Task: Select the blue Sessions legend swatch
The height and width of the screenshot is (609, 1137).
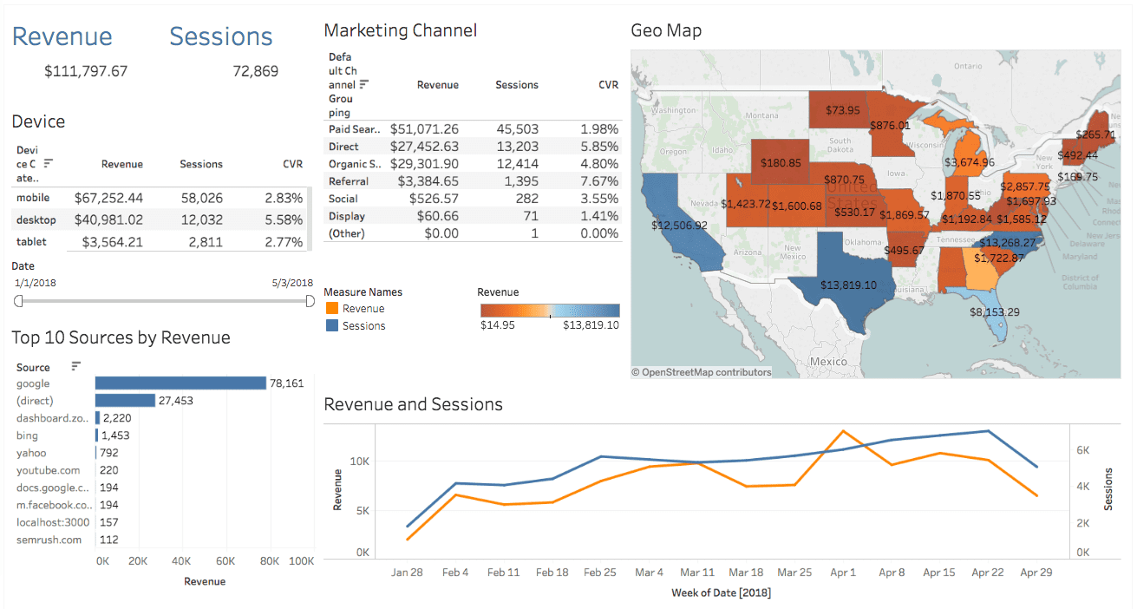Action: (332, 326)
